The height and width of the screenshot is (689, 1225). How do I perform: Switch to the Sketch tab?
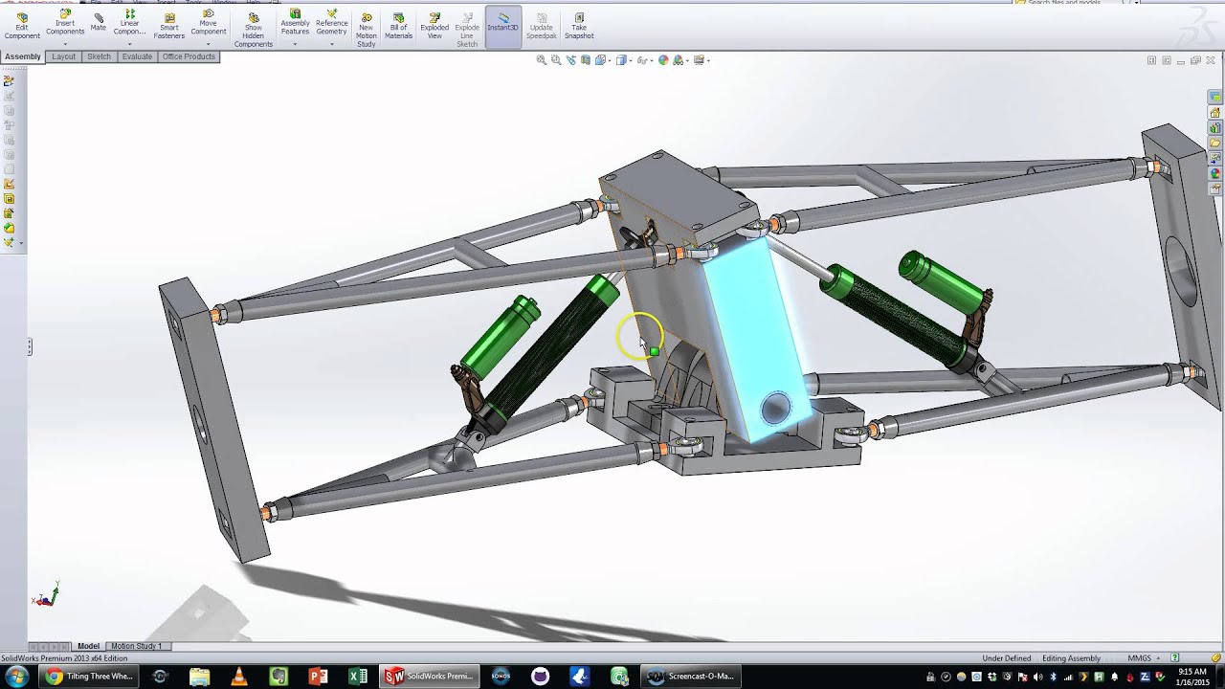(100, 56)
